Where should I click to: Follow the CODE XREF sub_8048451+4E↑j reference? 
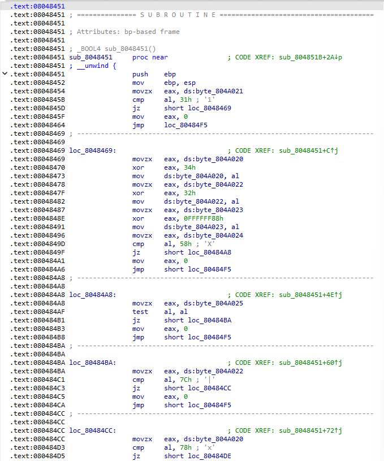(310, 295)
